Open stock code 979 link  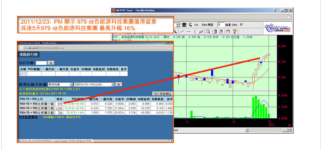coord(60,104)
